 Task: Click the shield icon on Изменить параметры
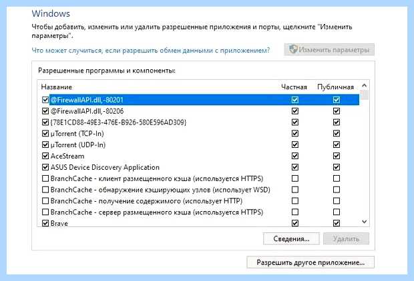(293, 49)
